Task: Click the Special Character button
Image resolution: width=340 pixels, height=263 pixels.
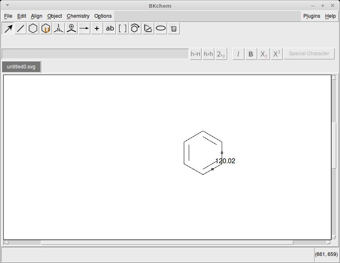Action: pos(309,54)
